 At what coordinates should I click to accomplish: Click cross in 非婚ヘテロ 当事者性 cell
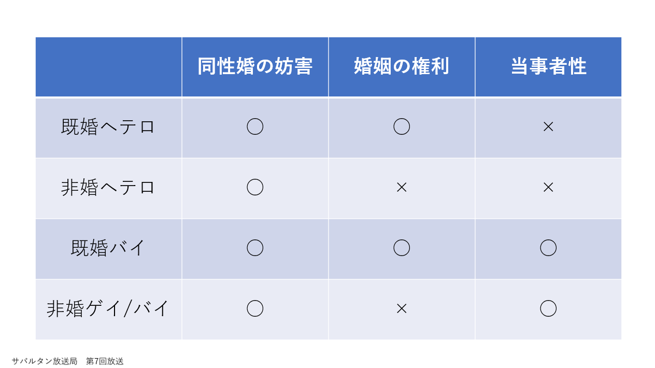[x=548, y=187]
